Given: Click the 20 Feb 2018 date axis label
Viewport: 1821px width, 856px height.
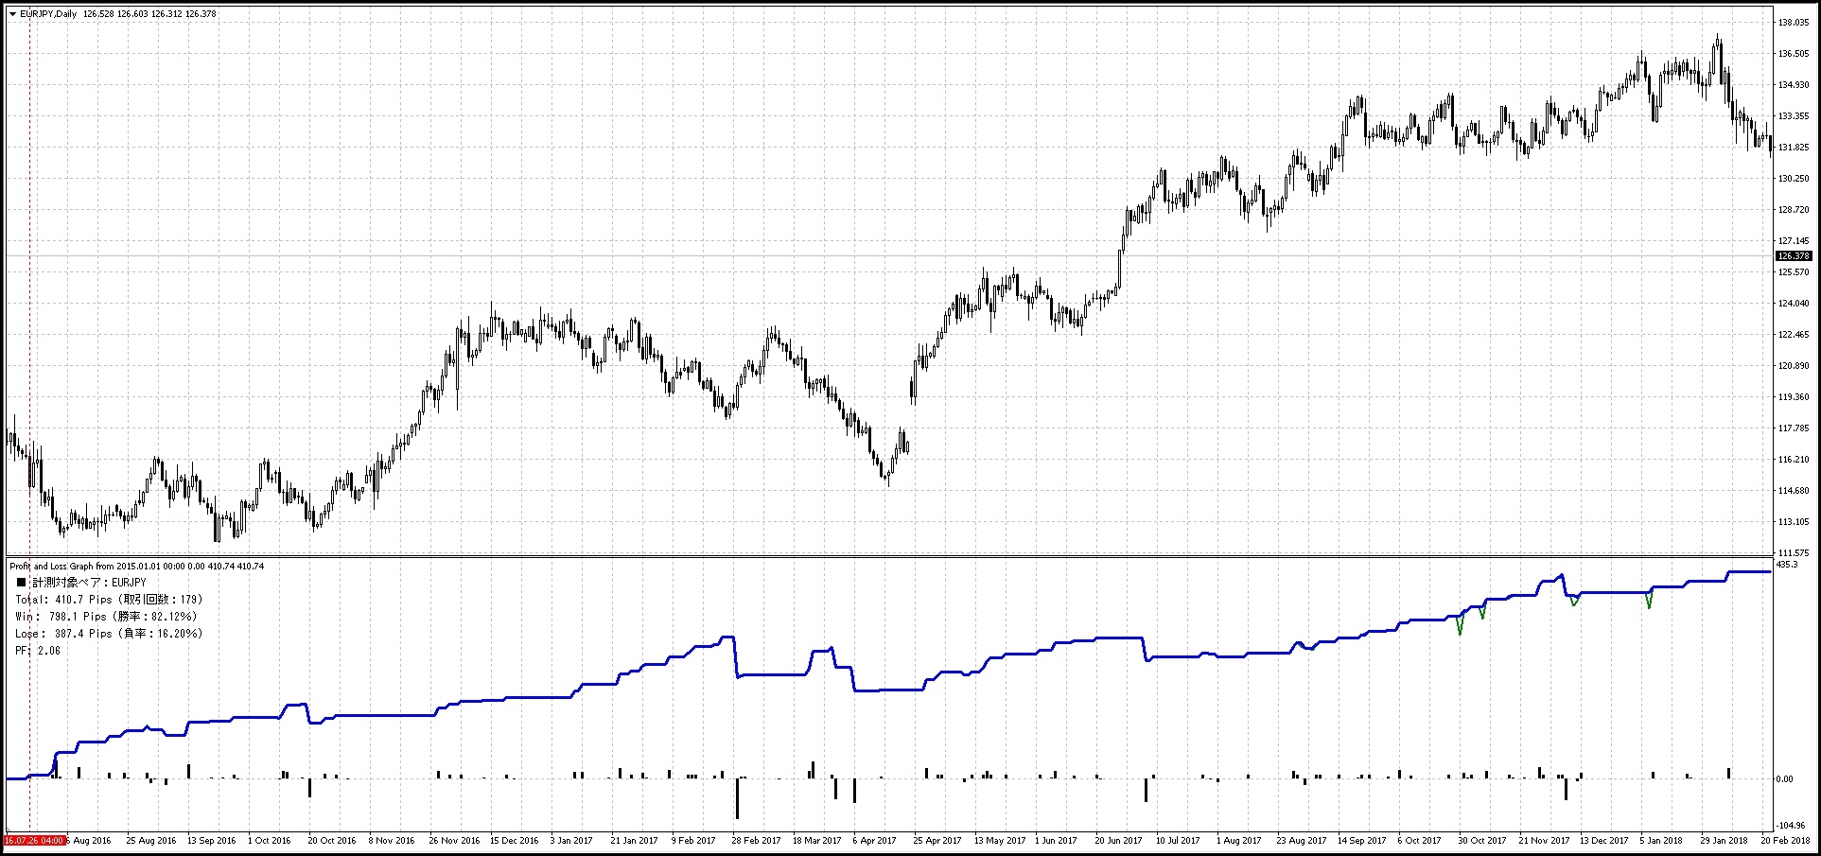Looking at the screenshot, I should [1788, 840].
